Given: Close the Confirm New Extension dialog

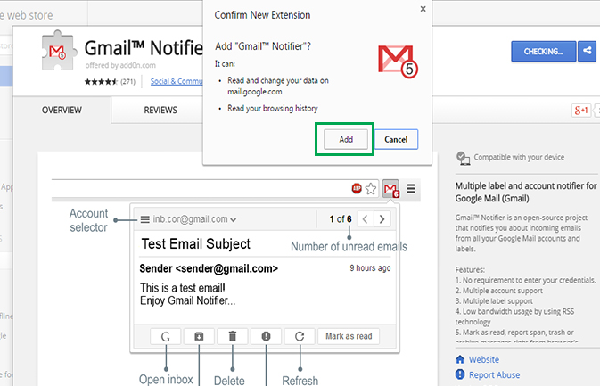Looking at the screenshot, I should coord(423,9).
